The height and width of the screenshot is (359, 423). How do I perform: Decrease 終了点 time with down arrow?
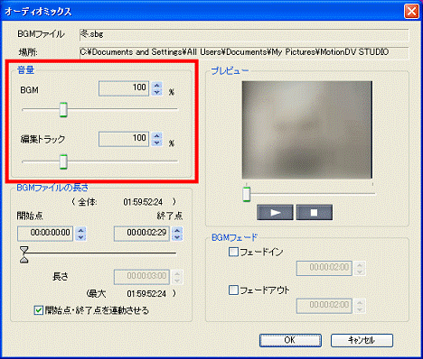(177, 237)
